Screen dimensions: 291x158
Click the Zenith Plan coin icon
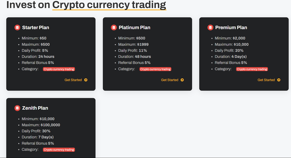coord(17,108)
